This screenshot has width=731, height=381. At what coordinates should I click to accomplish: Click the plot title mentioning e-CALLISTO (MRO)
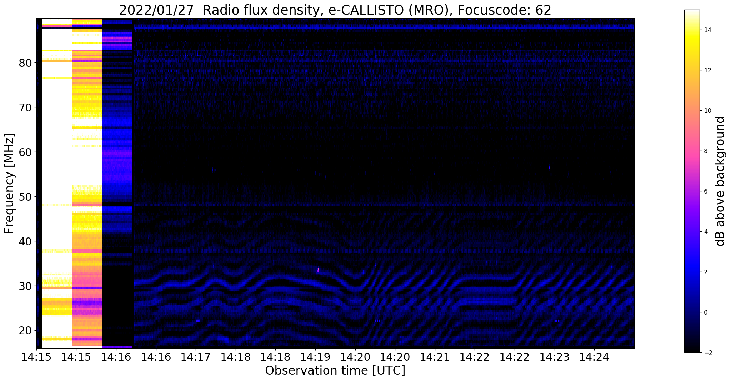pyautogui.click(x=335, y=10)
